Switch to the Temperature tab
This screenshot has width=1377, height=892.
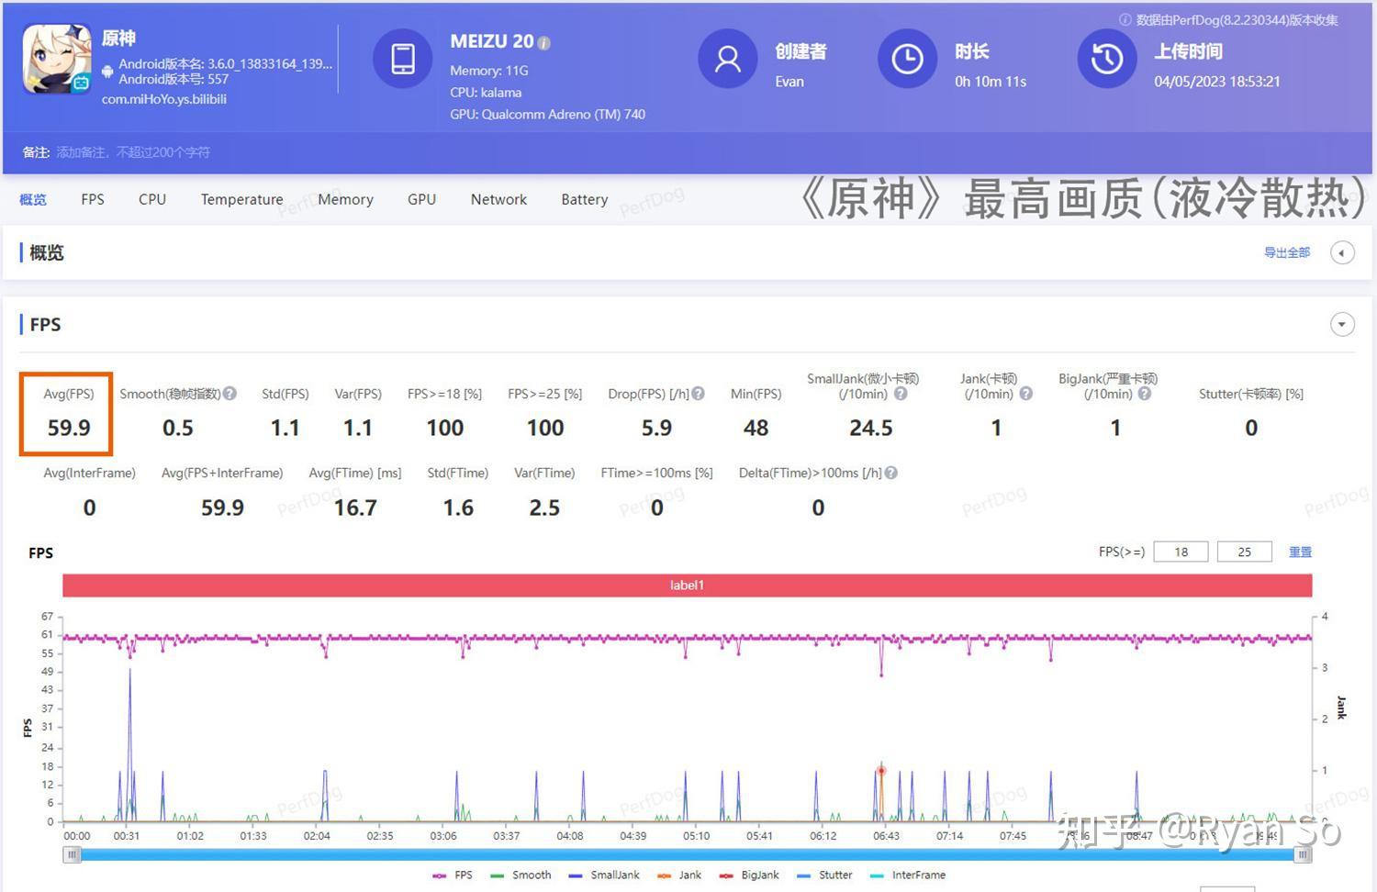click(x=242, y=199)
